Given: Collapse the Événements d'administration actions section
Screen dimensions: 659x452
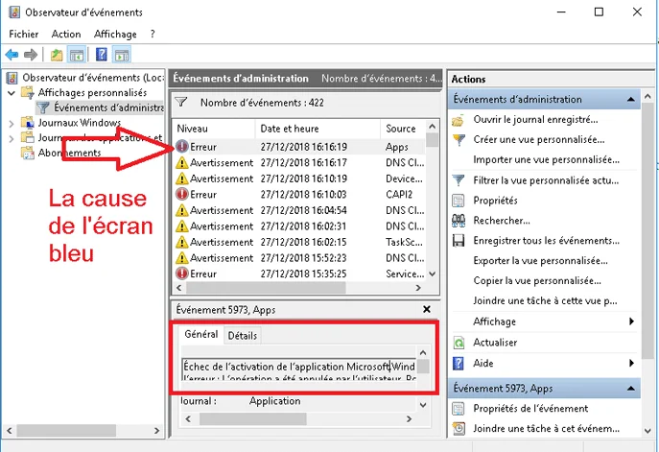Looking at the screenshot, I should [x=631, y=100].
